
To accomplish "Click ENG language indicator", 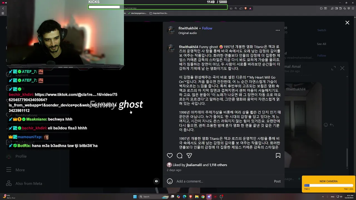I will pyautogui.click(x=333, y=197).
